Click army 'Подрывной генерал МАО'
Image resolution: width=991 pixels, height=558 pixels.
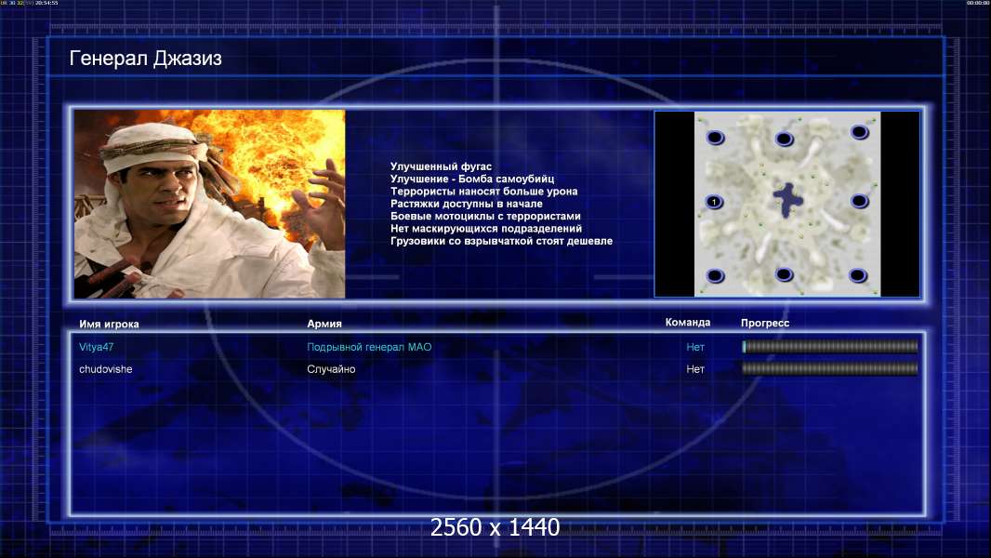click(369, 347)
